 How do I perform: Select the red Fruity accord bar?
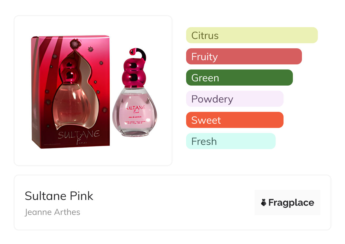[x=244, y=56]
